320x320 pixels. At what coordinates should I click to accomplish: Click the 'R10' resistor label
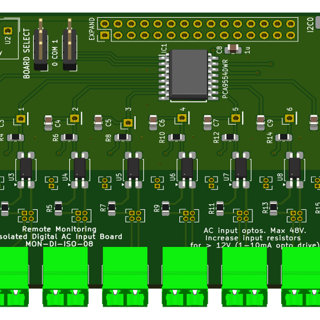coord(162,138)
